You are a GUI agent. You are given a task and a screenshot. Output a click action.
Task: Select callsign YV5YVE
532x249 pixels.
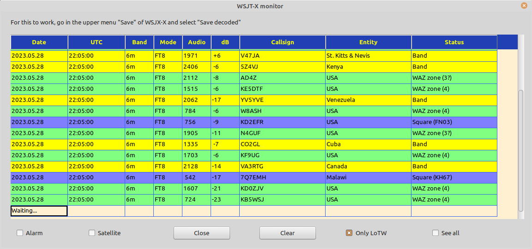(283, 100)
